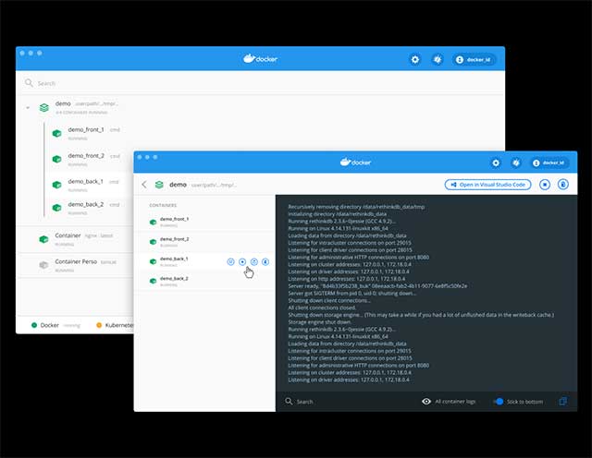The image size is (592, 458).
Task: Select demo_back_2 in the Containers list
Action: coord(205,282)
